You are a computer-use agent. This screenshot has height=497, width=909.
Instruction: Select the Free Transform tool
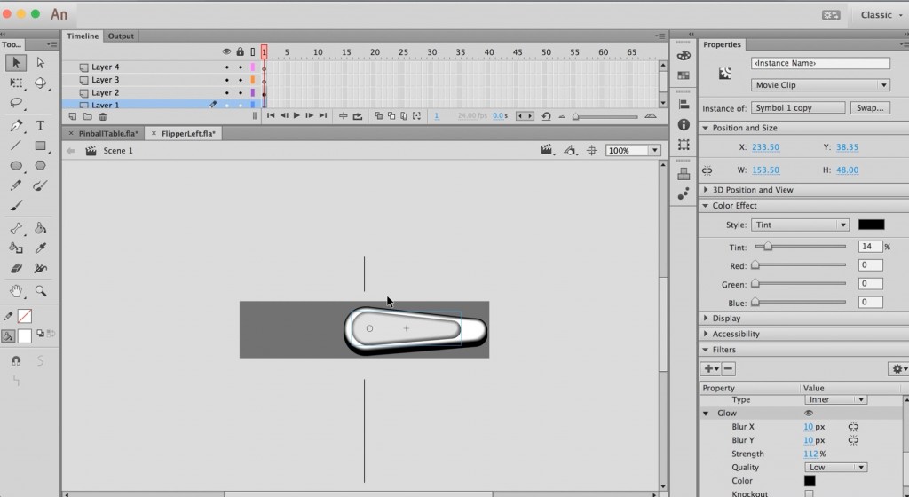tap(16, 83)
